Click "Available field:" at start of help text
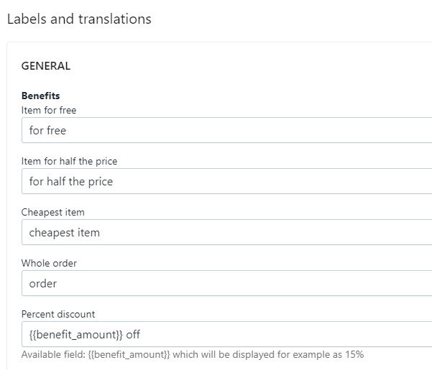The width and height of the screenshot is (432, 370). pos(52,355)
